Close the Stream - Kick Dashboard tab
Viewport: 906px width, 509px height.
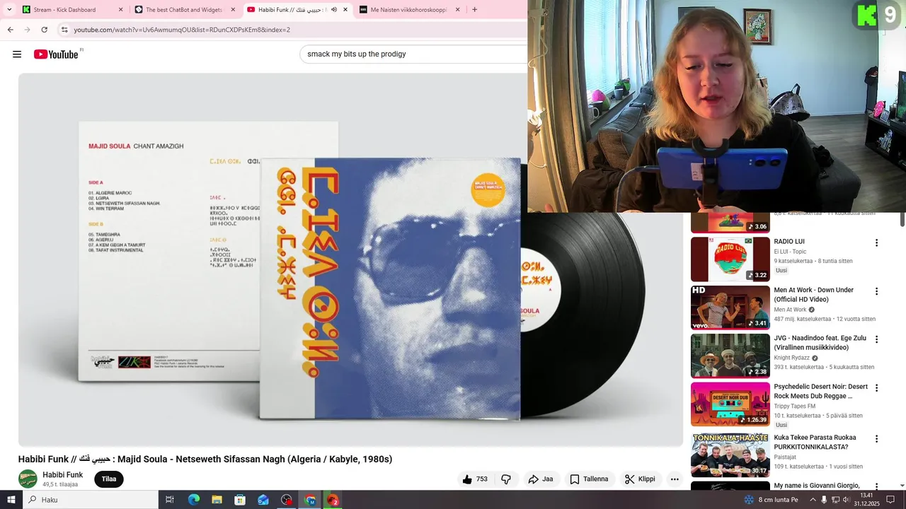[120, 10]
